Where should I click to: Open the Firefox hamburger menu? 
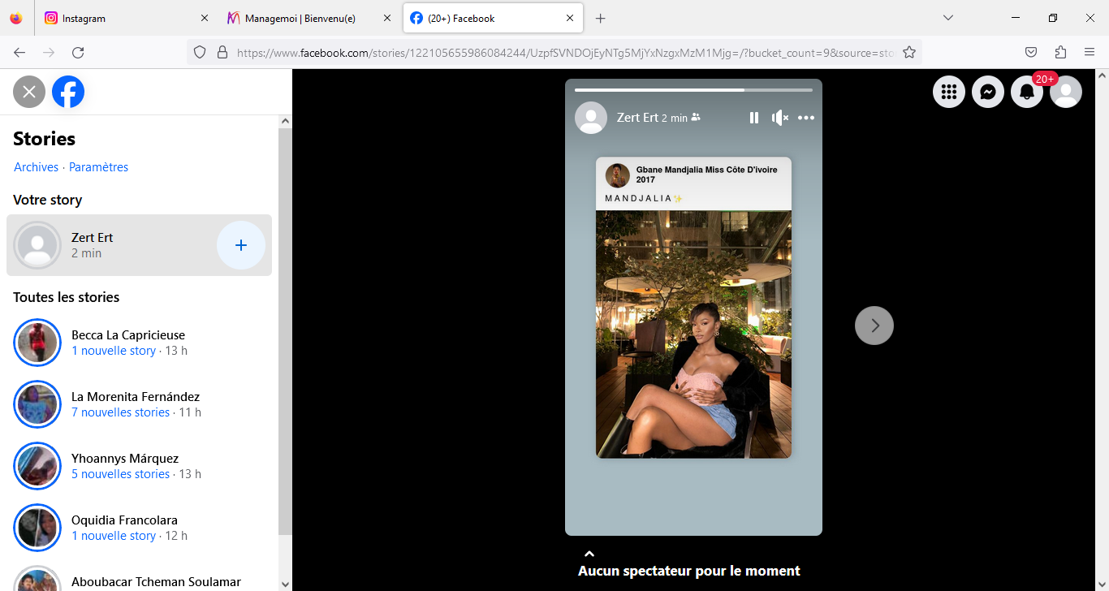tap(1090, 53)
